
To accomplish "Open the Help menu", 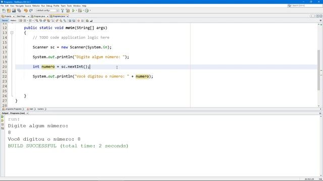I will [84, 6].
